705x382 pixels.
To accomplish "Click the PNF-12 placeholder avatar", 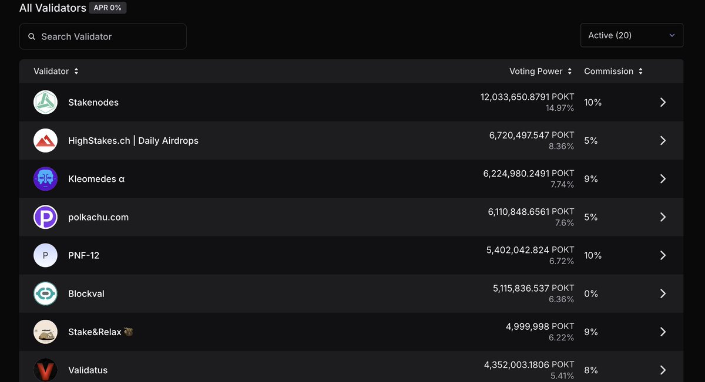I will [45, 255].
